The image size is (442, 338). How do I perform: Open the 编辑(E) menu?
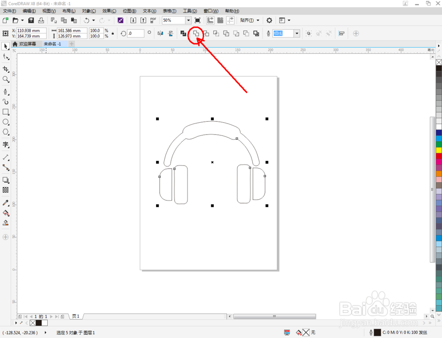29,11
